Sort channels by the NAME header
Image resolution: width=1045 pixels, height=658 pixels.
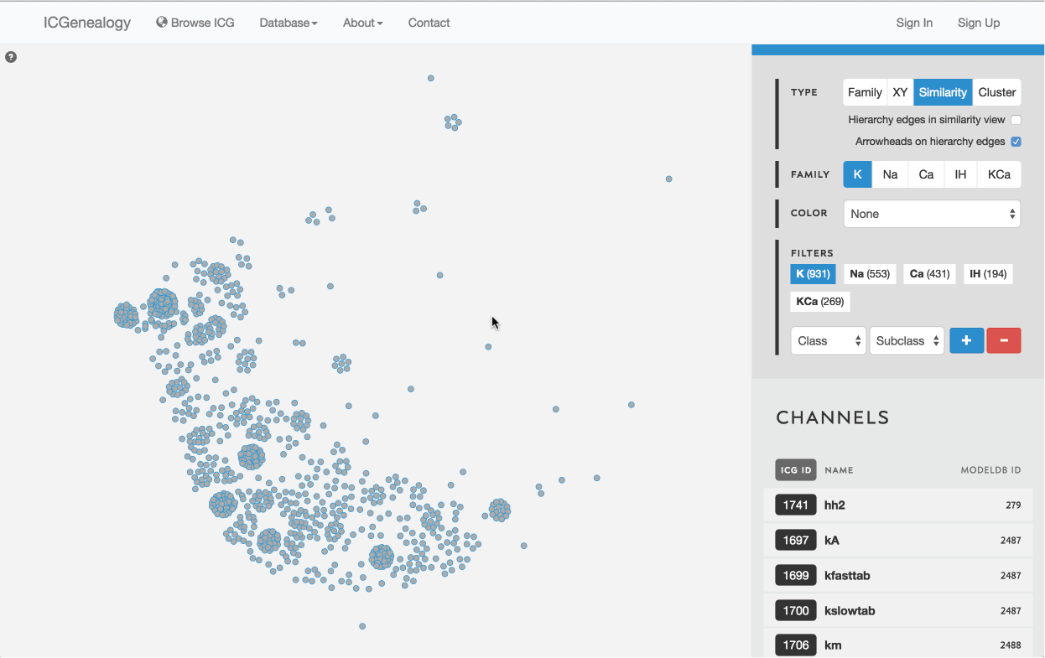839,470
